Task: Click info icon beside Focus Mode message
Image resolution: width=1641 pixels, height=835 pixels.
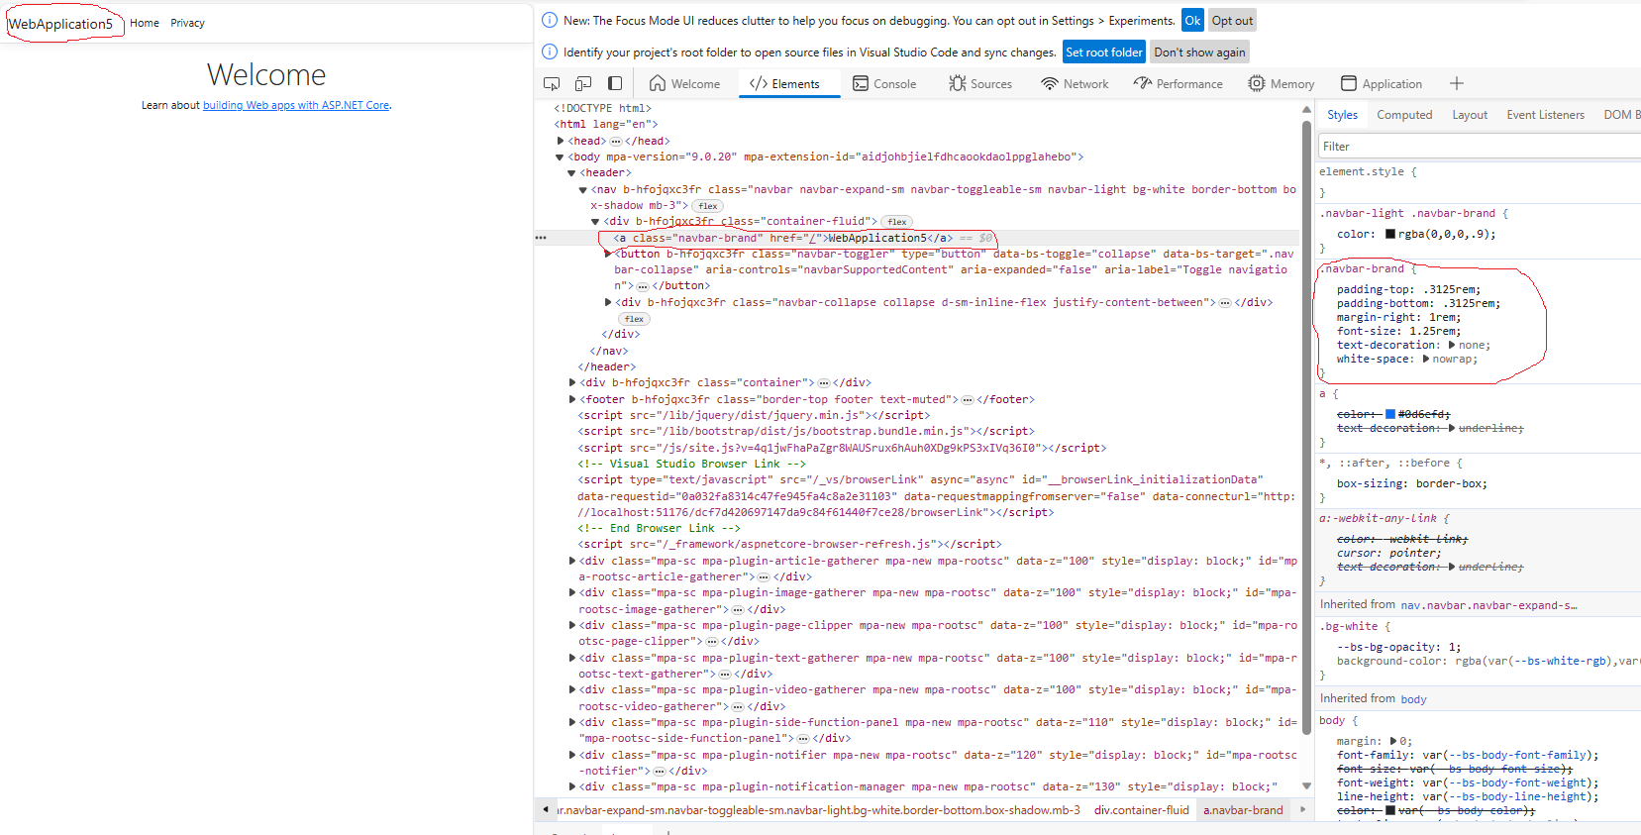Action: [550, 20]
